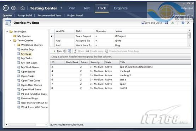This screenshot has width=196, height=131.
Task: Expand the Workbook Queries folder
Action: [15, 45]
